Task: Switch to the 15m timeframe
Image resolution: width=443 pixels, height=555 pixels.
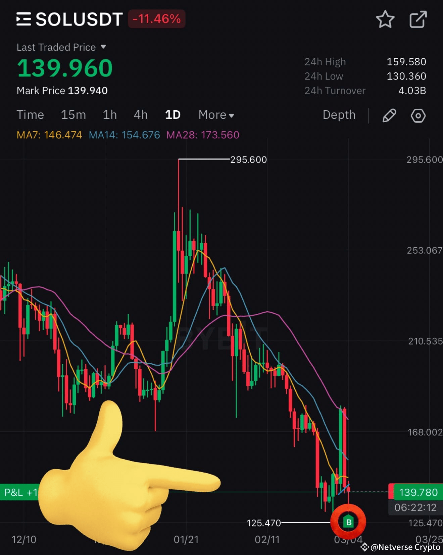Action: 73,115
